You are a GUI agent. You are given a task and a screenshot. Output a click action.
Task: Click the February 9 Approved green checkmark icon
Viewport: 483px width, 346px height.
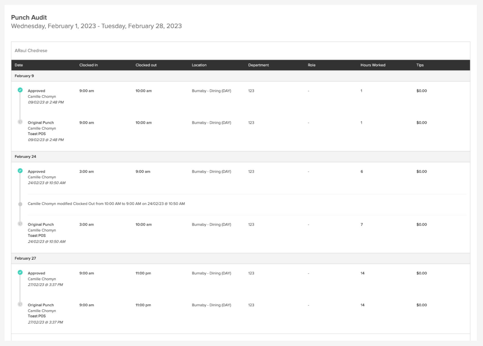20,90
